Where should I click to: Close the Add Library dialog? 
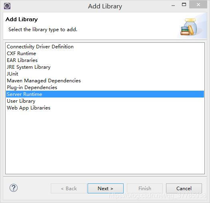click(x=198, y=5)
